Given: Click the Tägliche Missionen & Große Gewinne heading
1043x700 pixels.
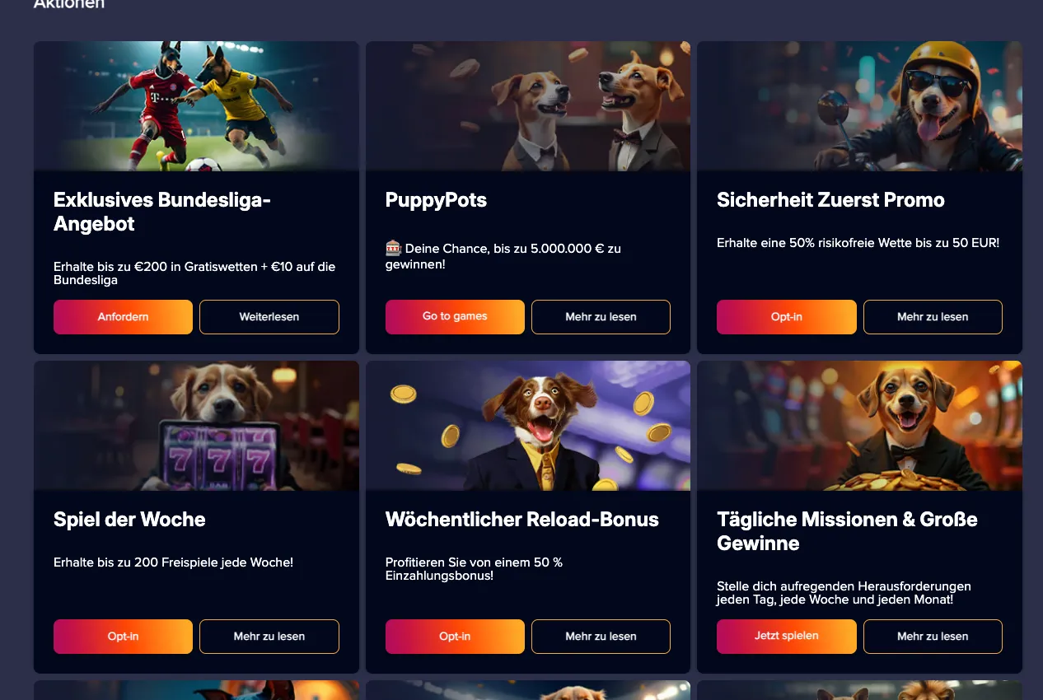Looking at the screenshot, I should (847, 531).
